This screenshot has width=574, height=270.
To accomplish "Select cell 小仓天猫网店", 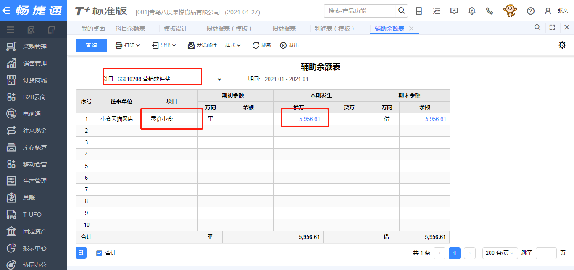I will [x=122, y=119].
